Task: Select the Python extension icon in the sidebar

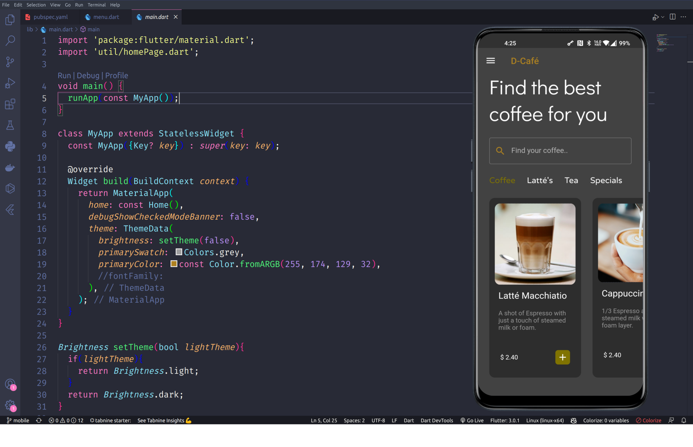Action: pos(10,146)
